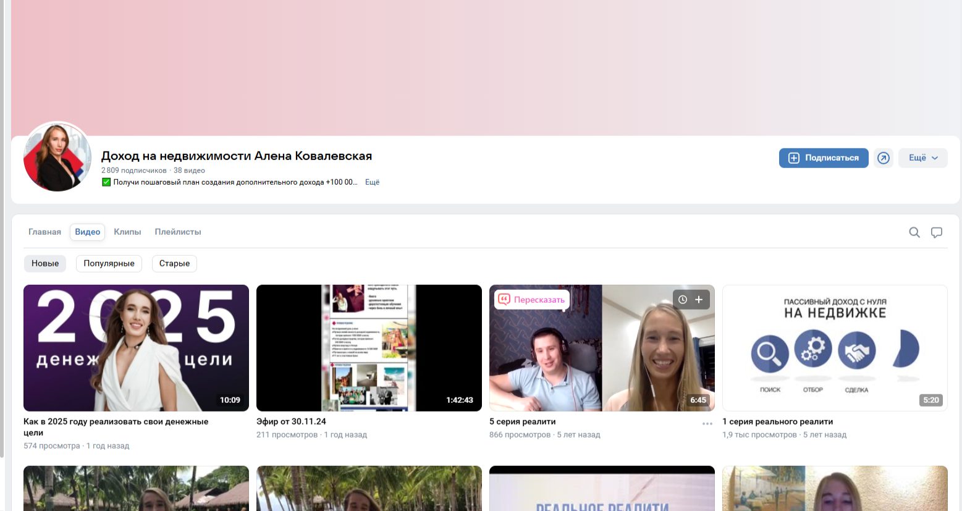
Task: Click the 6:45 duration badge
Action: [x=698, y=400]
